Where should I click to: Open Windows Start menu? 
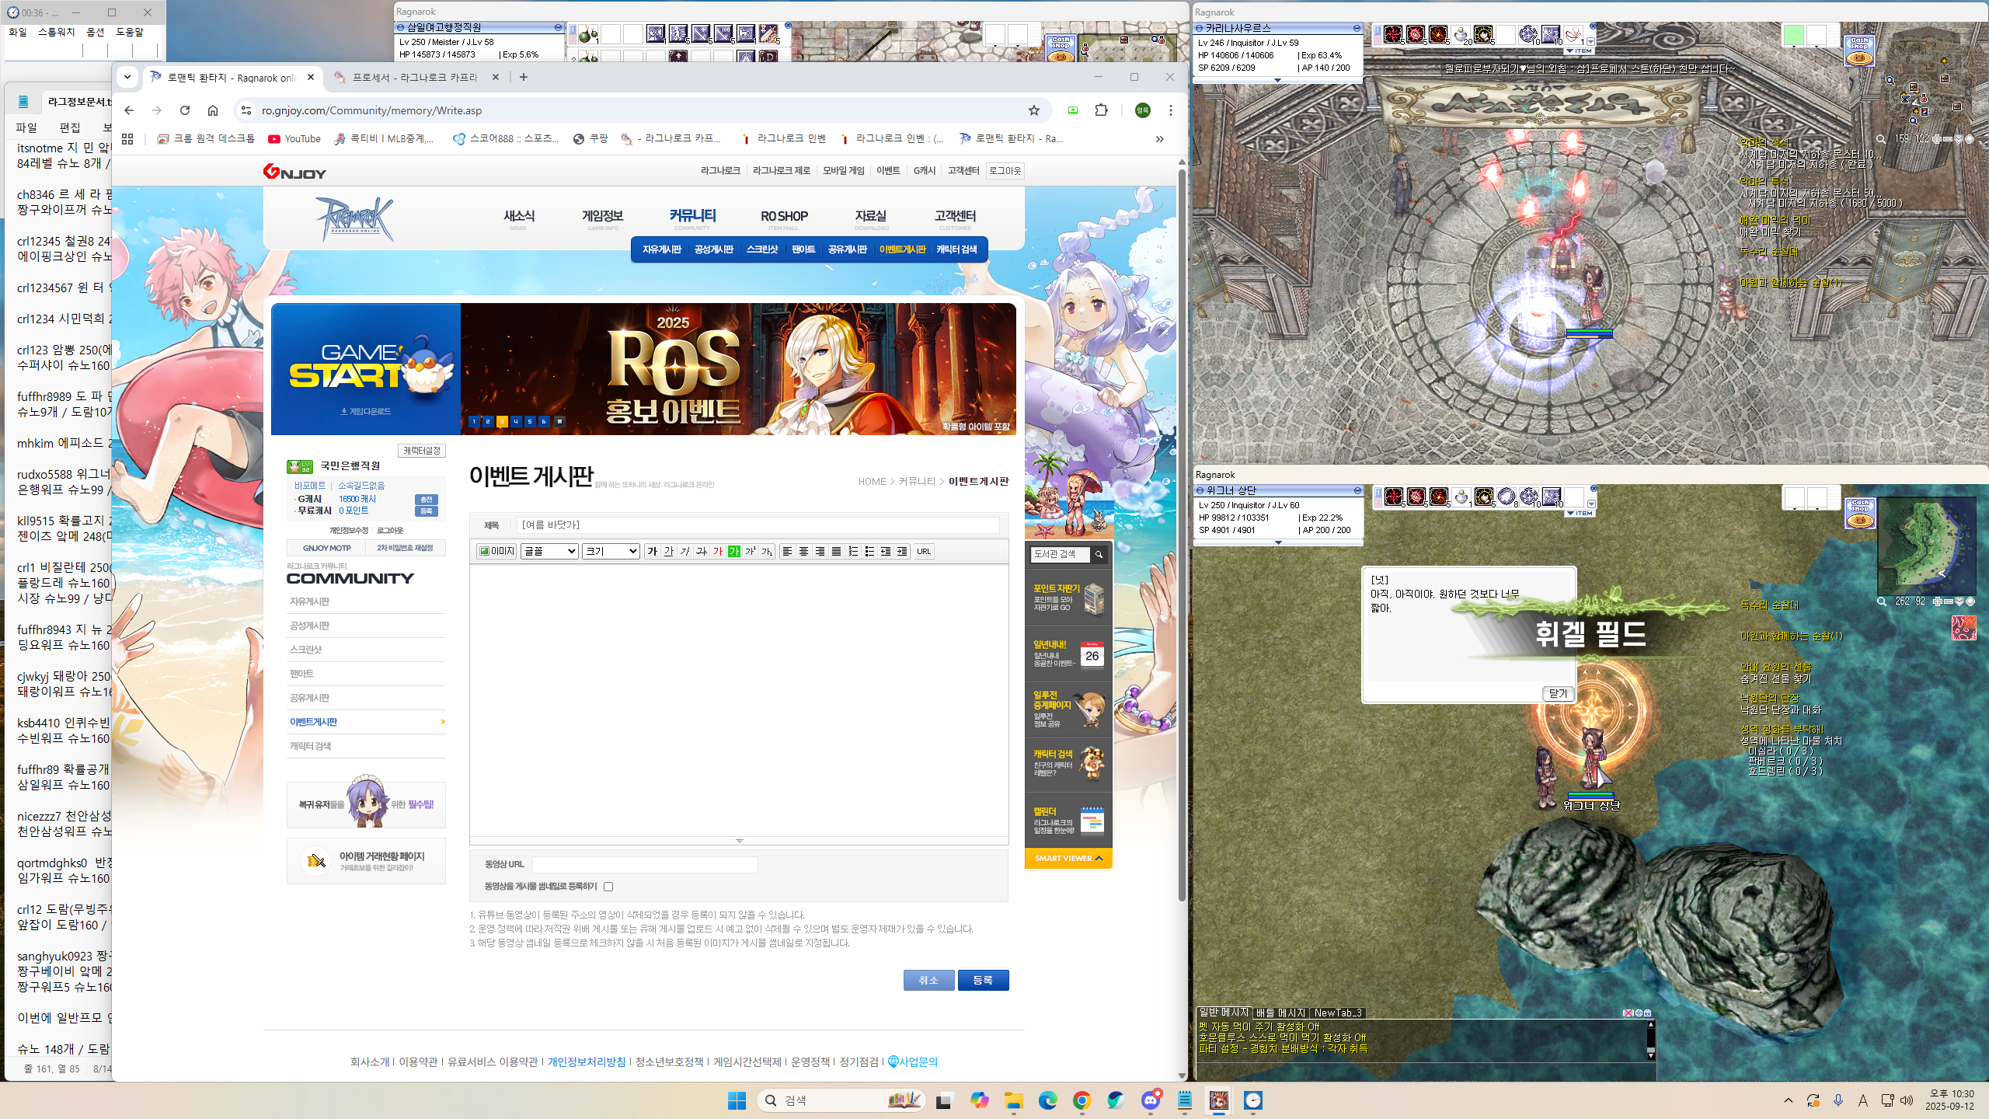coord(737,1100)
